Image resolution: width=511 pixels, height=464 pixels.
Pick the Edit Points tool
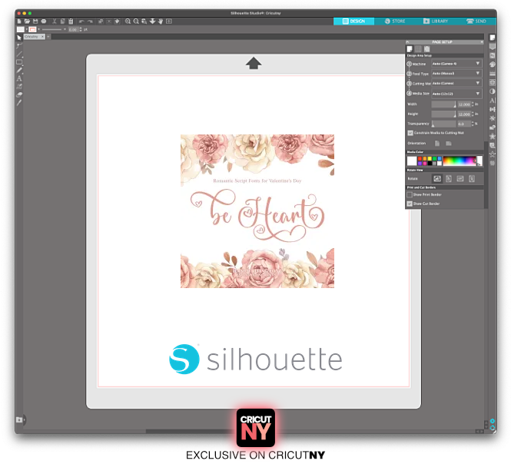(19, 45)
